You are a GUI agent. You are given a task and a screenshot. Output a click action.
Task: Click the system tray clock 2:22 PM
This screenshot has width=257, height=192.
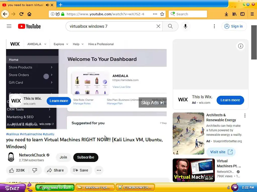(248, 187)
